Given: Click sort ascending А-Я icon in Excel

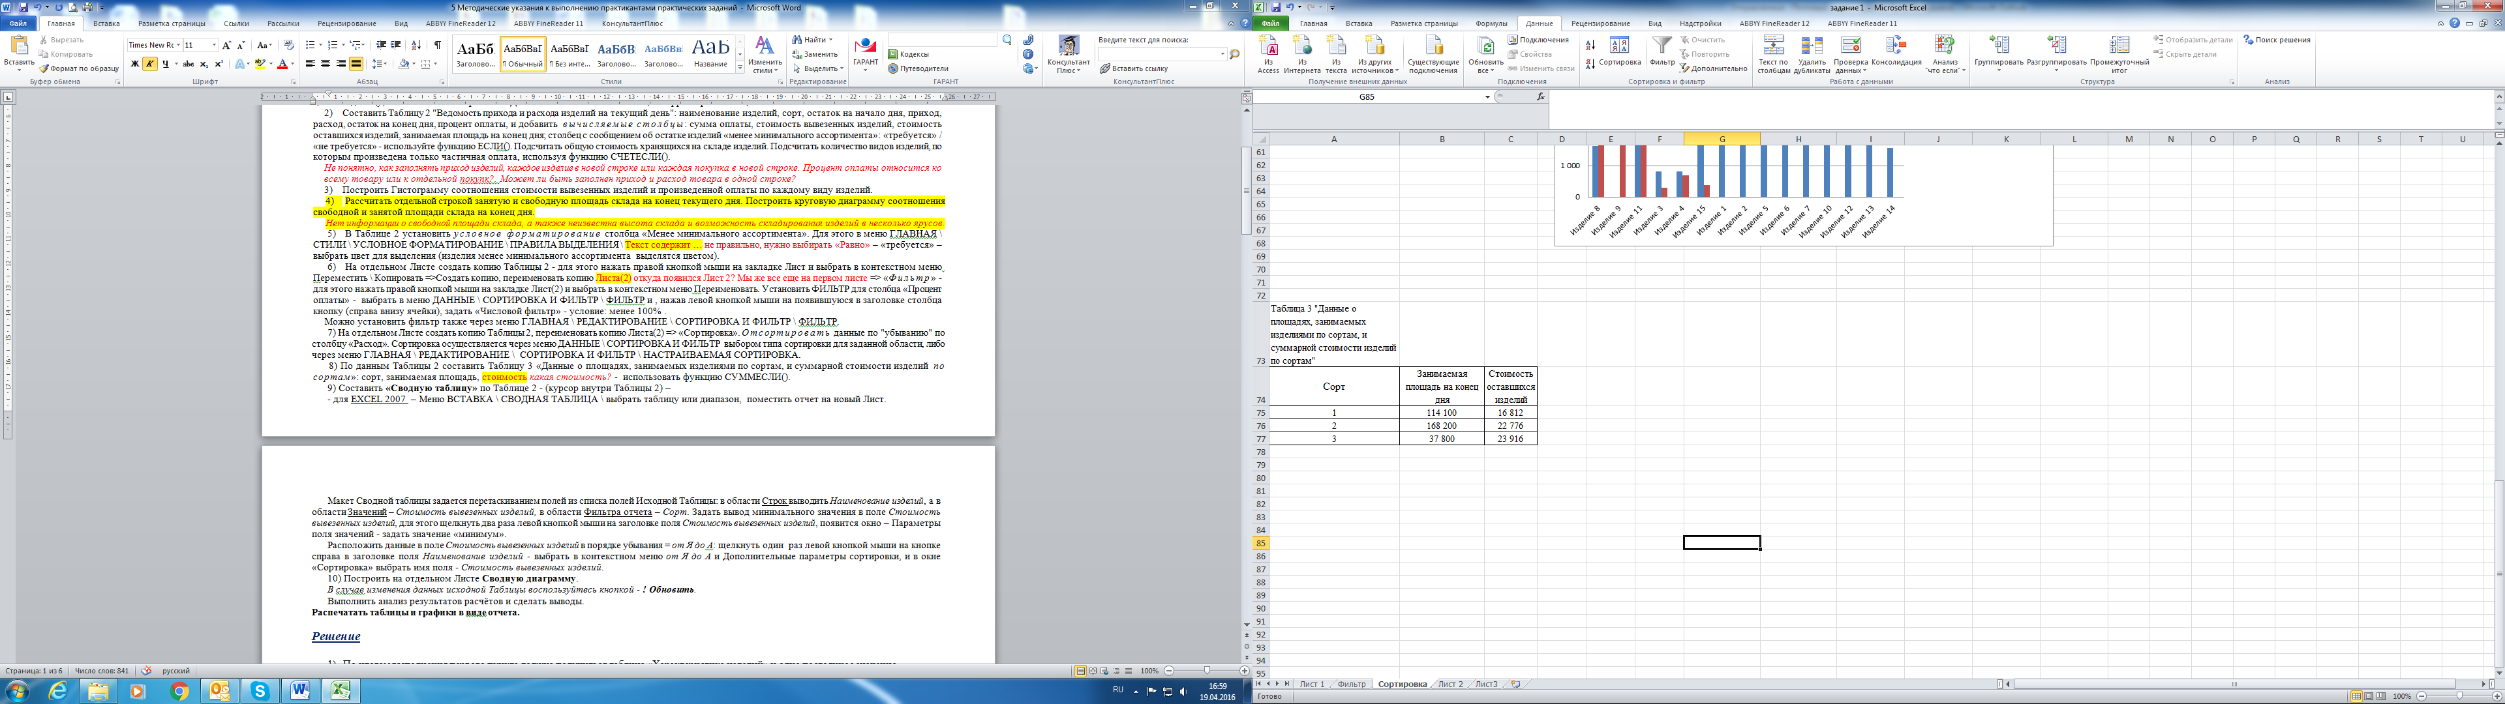Looking at the screenshot, I should click(x=1590, y=46).
